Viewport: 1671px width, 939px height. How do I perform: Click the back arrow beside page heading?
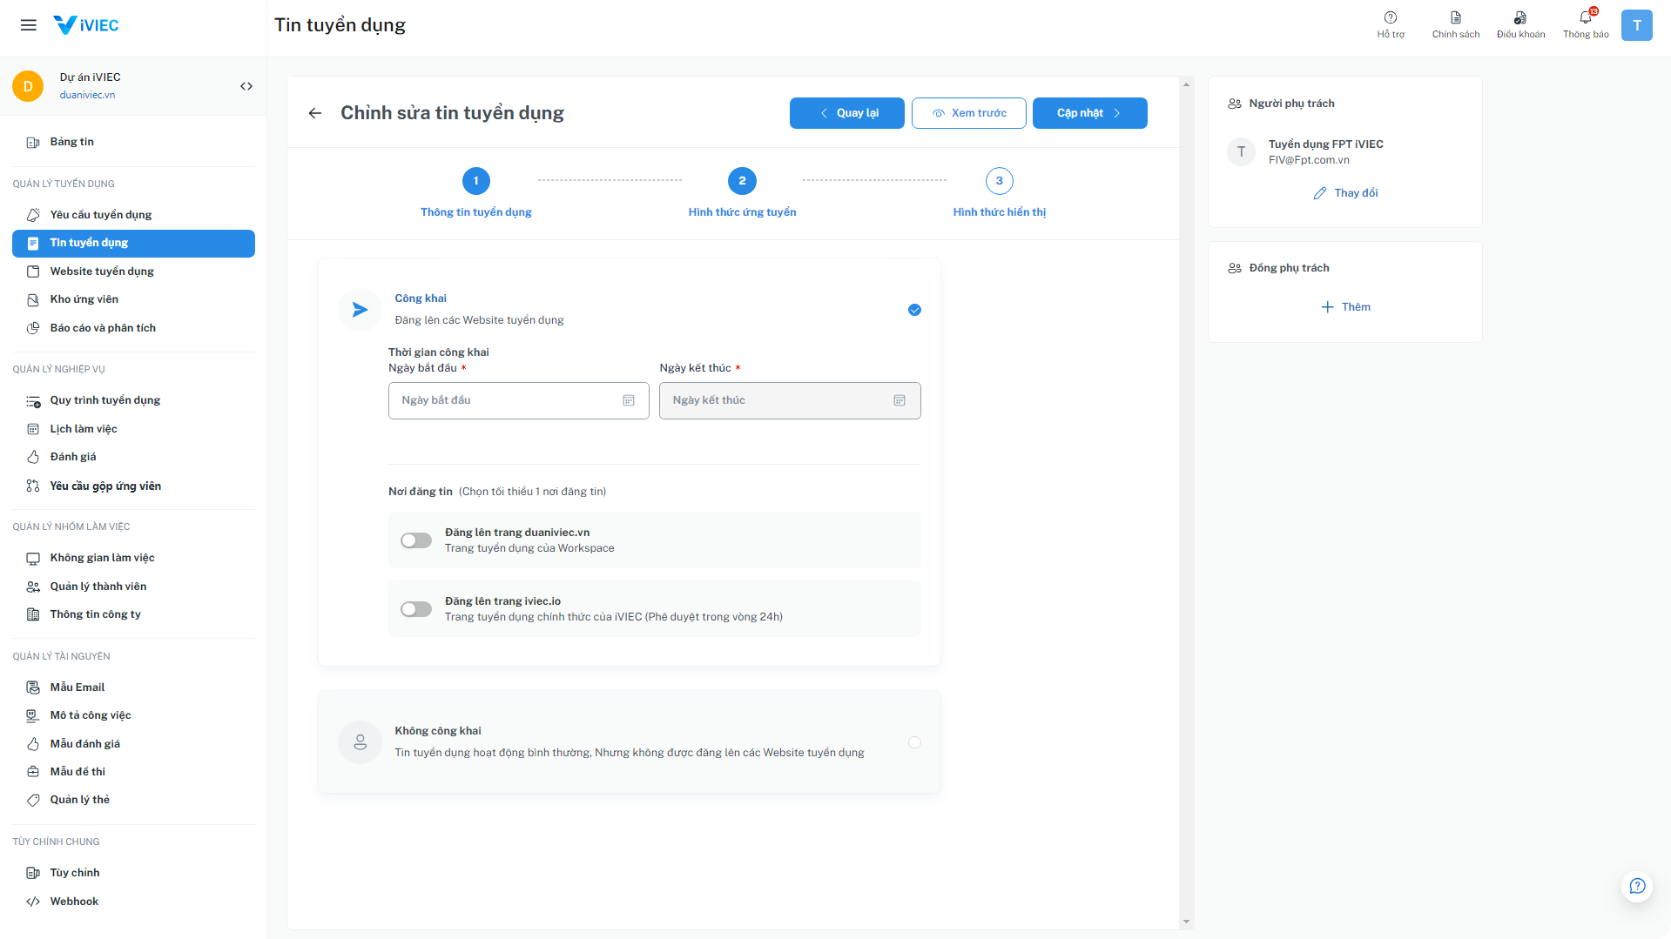tap(315, 113)
